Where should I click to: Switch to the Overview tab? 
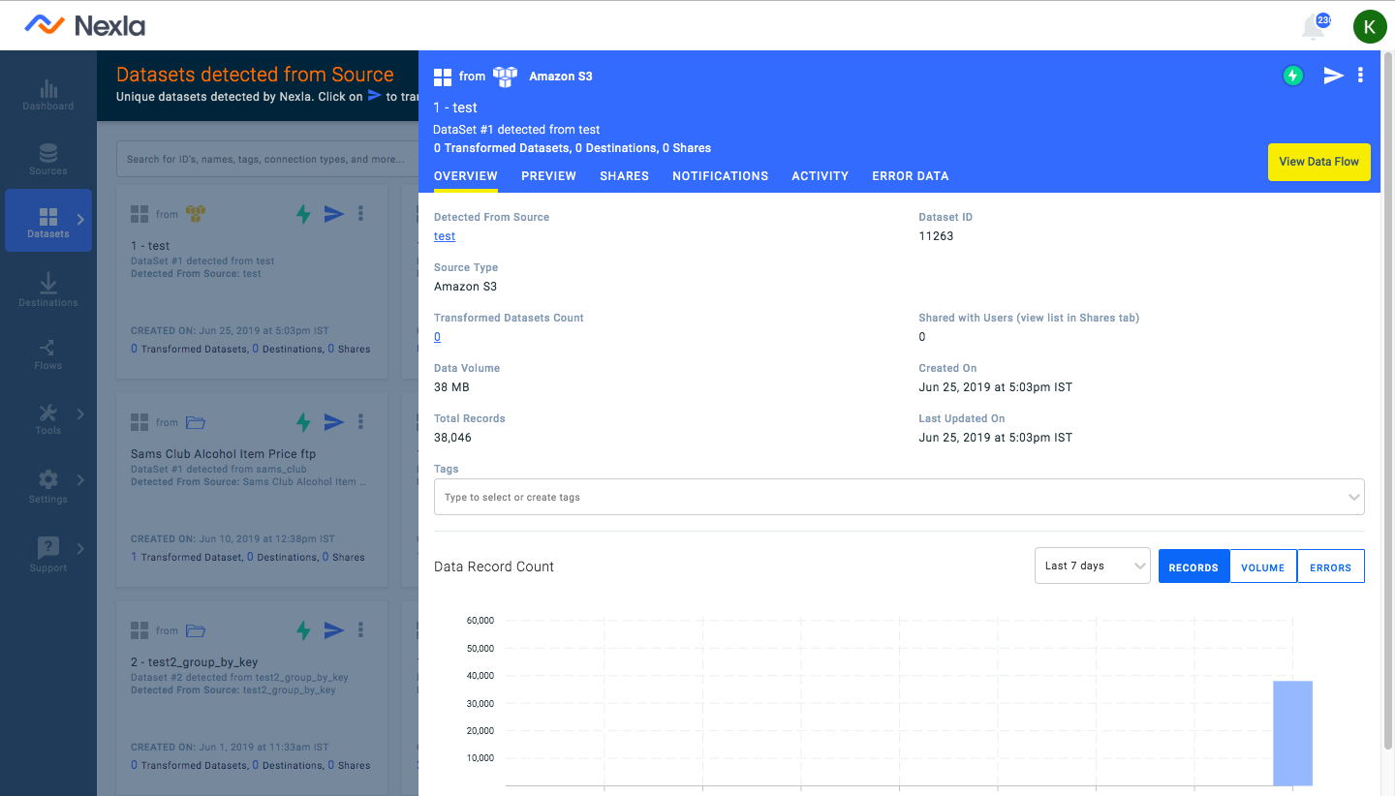click(x=466, y=176)
